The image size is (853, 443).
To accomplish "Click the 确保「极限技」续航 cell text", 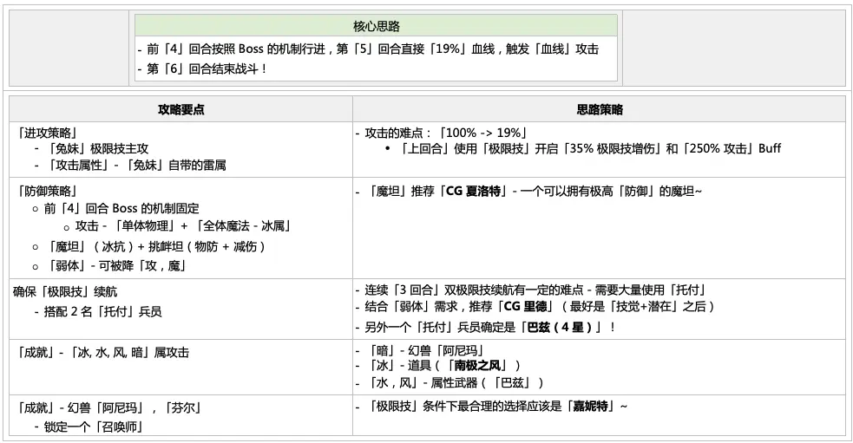I will (x=65, y=292).
